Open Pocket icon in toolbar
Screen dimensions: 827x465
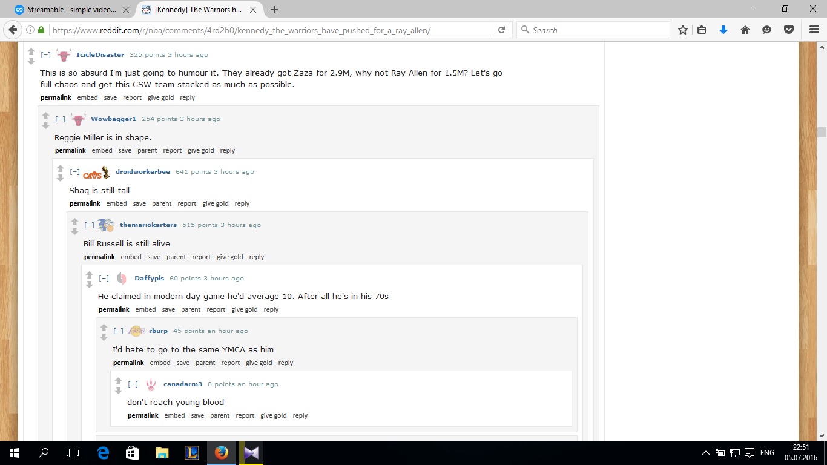tap(789, 30)
